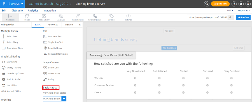Open survey Settings gear
This screenshot has width=252, height=102.
point(129,18)
